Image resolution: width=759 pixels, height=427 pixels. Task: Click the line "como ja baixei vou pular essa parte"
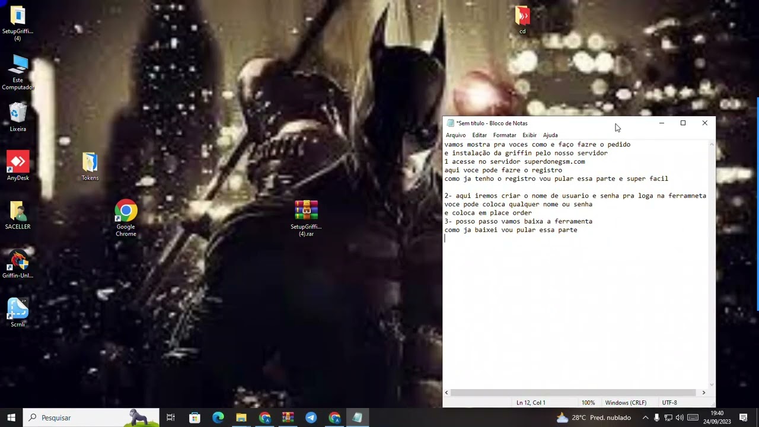pos(511,230)
